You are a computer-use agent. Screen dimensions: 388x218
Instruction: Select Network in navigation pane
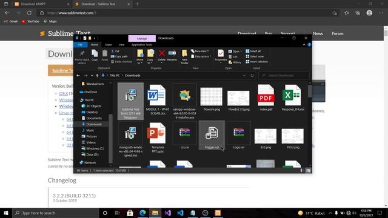click(88, 163)
